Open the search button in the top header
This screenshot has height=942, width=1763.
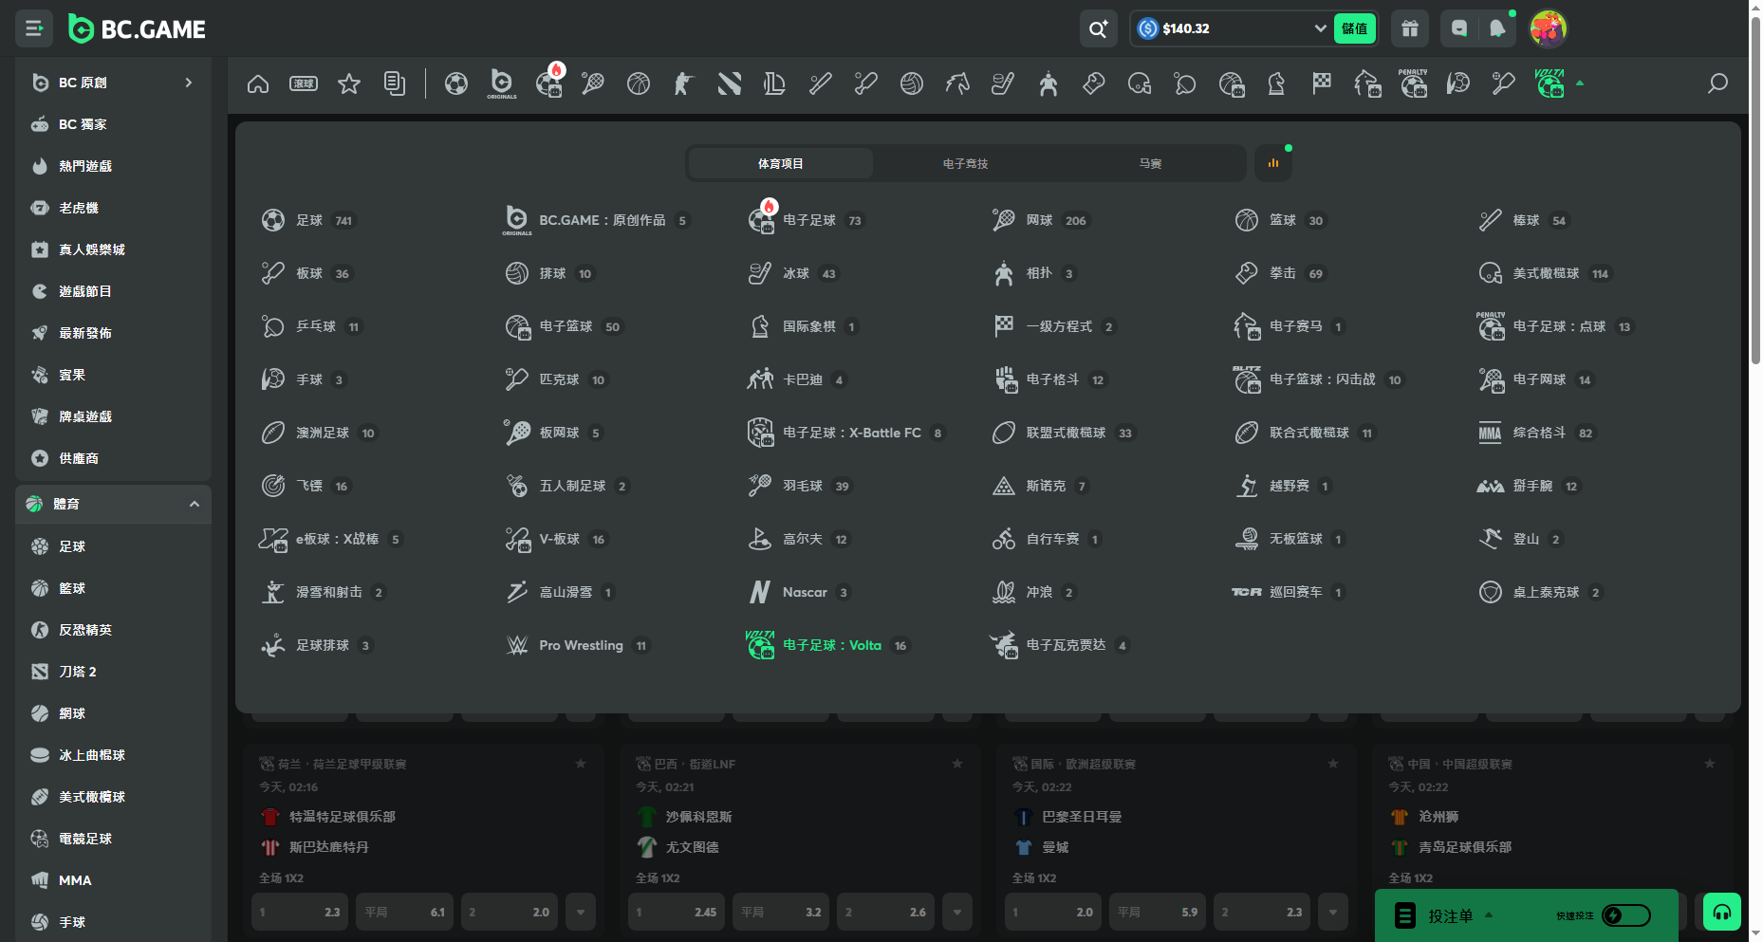point(1098,28)
